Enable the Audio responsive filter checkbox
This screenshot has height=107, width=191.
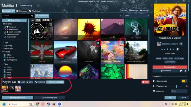[x=5, y=34]
